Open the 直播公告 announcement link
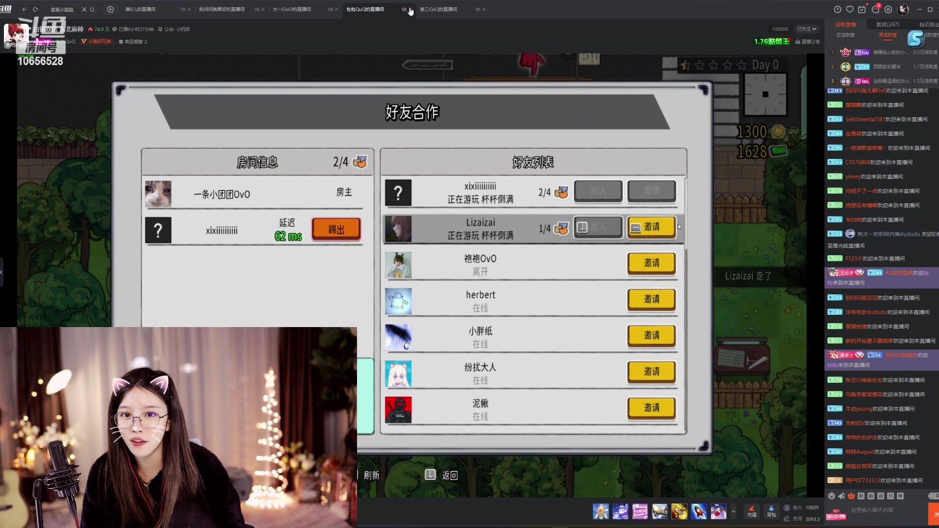 [807, 42]
